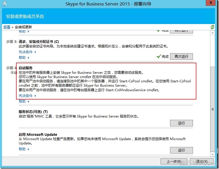Close the deployment wizard window
Viewport: 219px width, 169px height.
click(x=211, y=3)
